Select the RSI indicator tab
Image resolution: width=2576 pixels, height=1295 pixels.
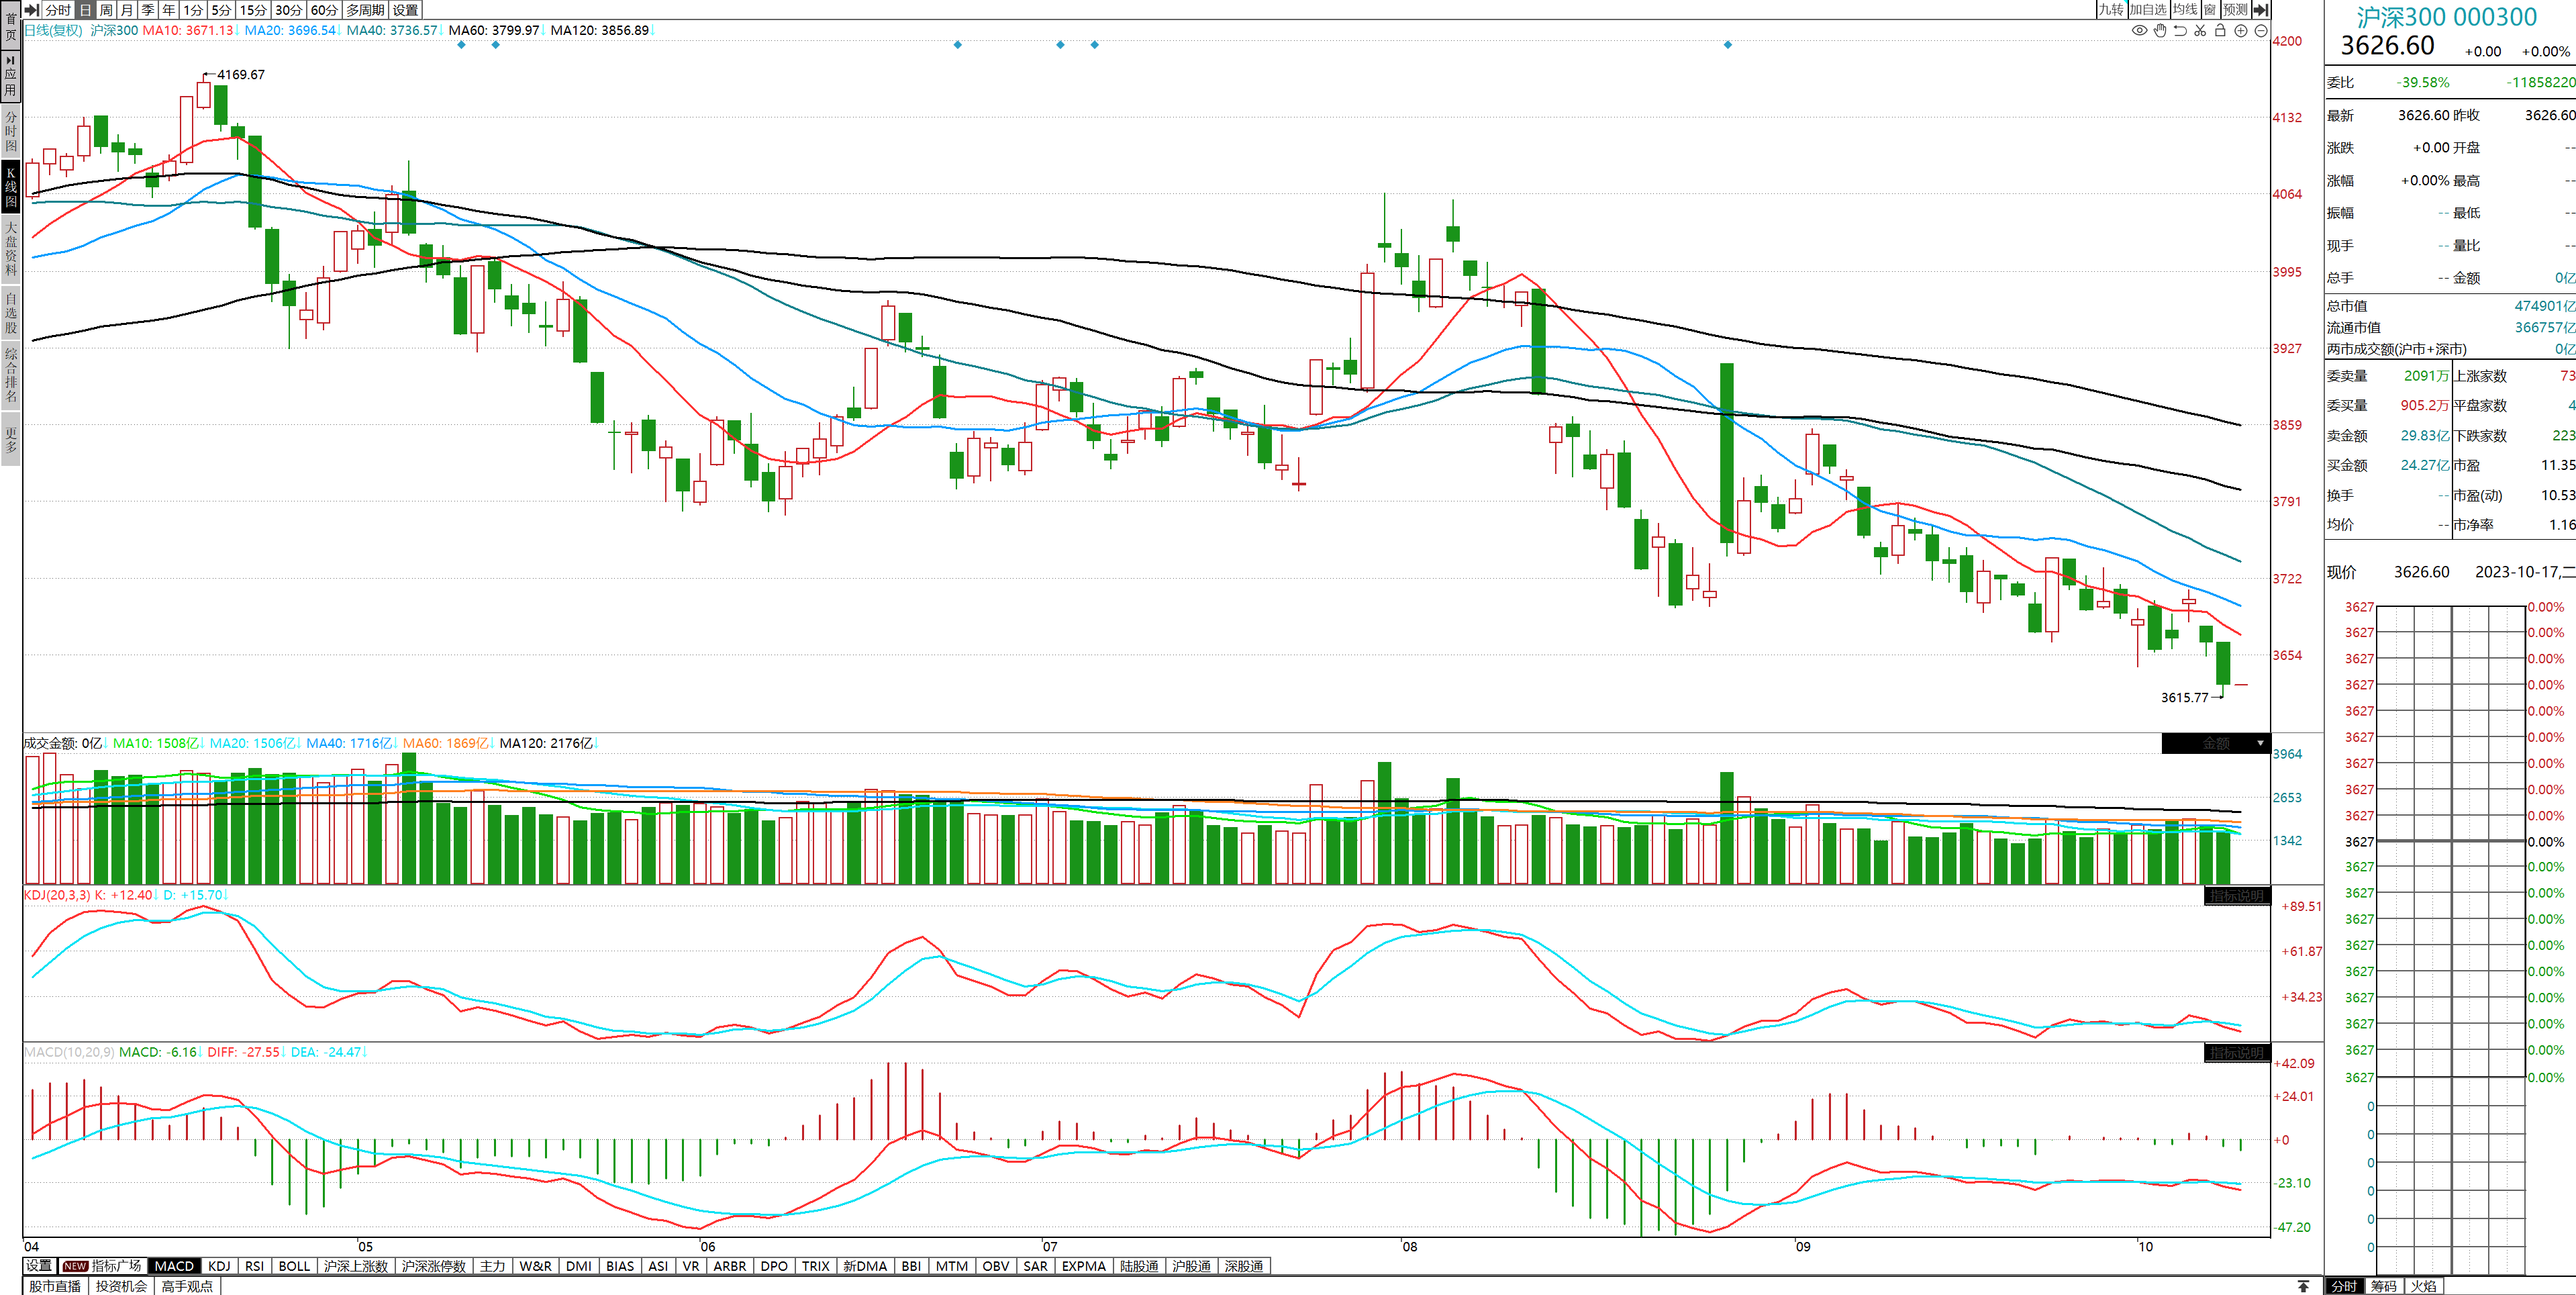point(254,1266)
